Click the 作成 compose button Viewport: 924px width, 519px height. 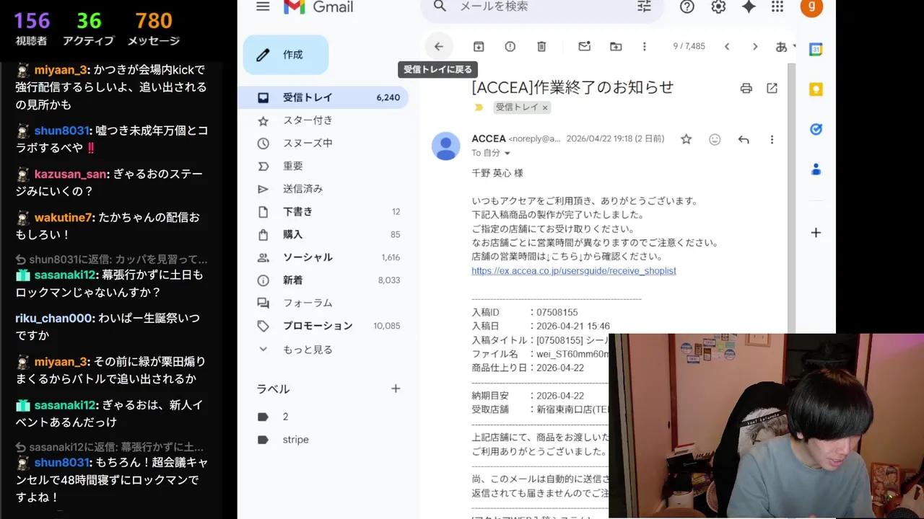coord(286,55)
